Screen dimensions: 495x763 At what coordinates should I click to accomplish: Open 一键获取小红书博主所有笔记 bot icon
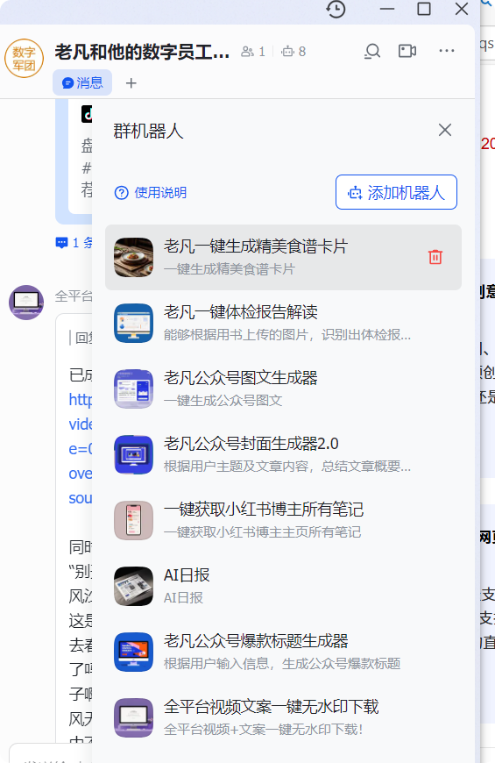point(134,521)
